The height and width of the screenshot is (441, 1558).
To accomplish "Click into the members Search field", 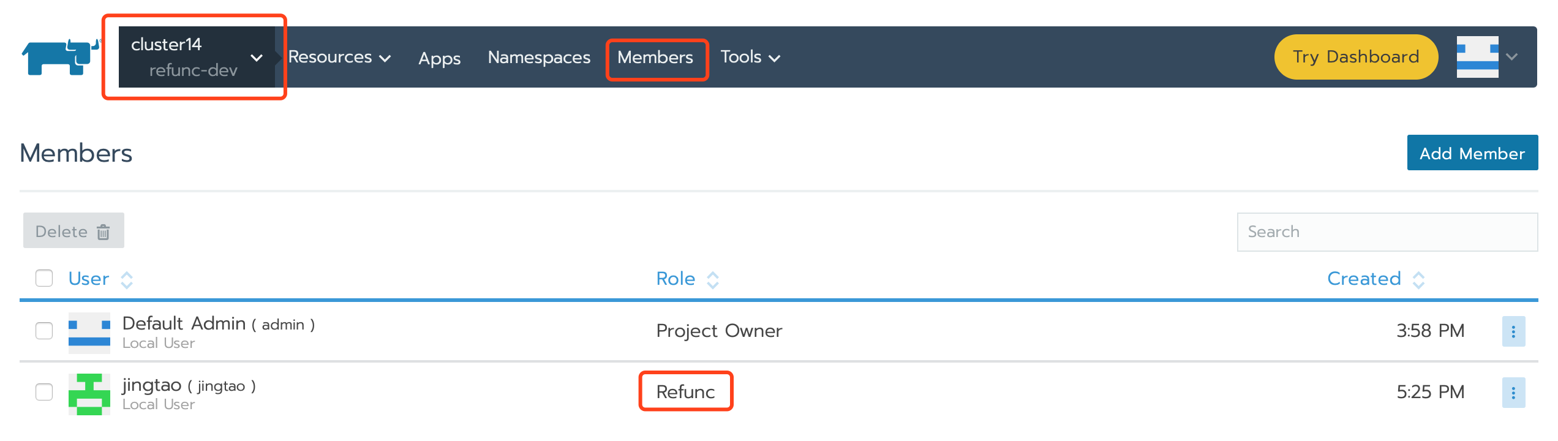I will pyautogui.click(x=1387, y=232).
